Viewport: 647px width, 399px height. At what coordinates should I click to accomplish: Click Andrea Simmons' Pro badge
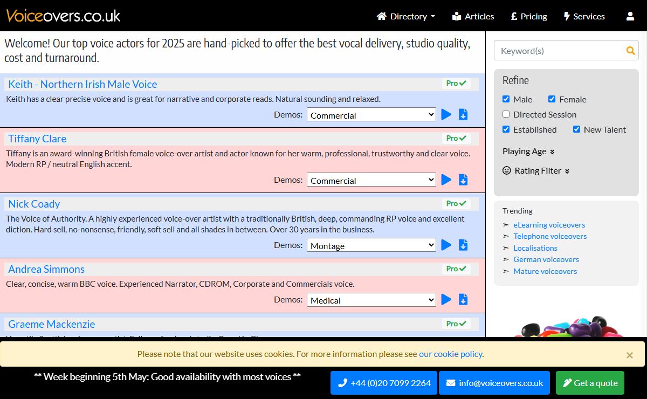456,269
